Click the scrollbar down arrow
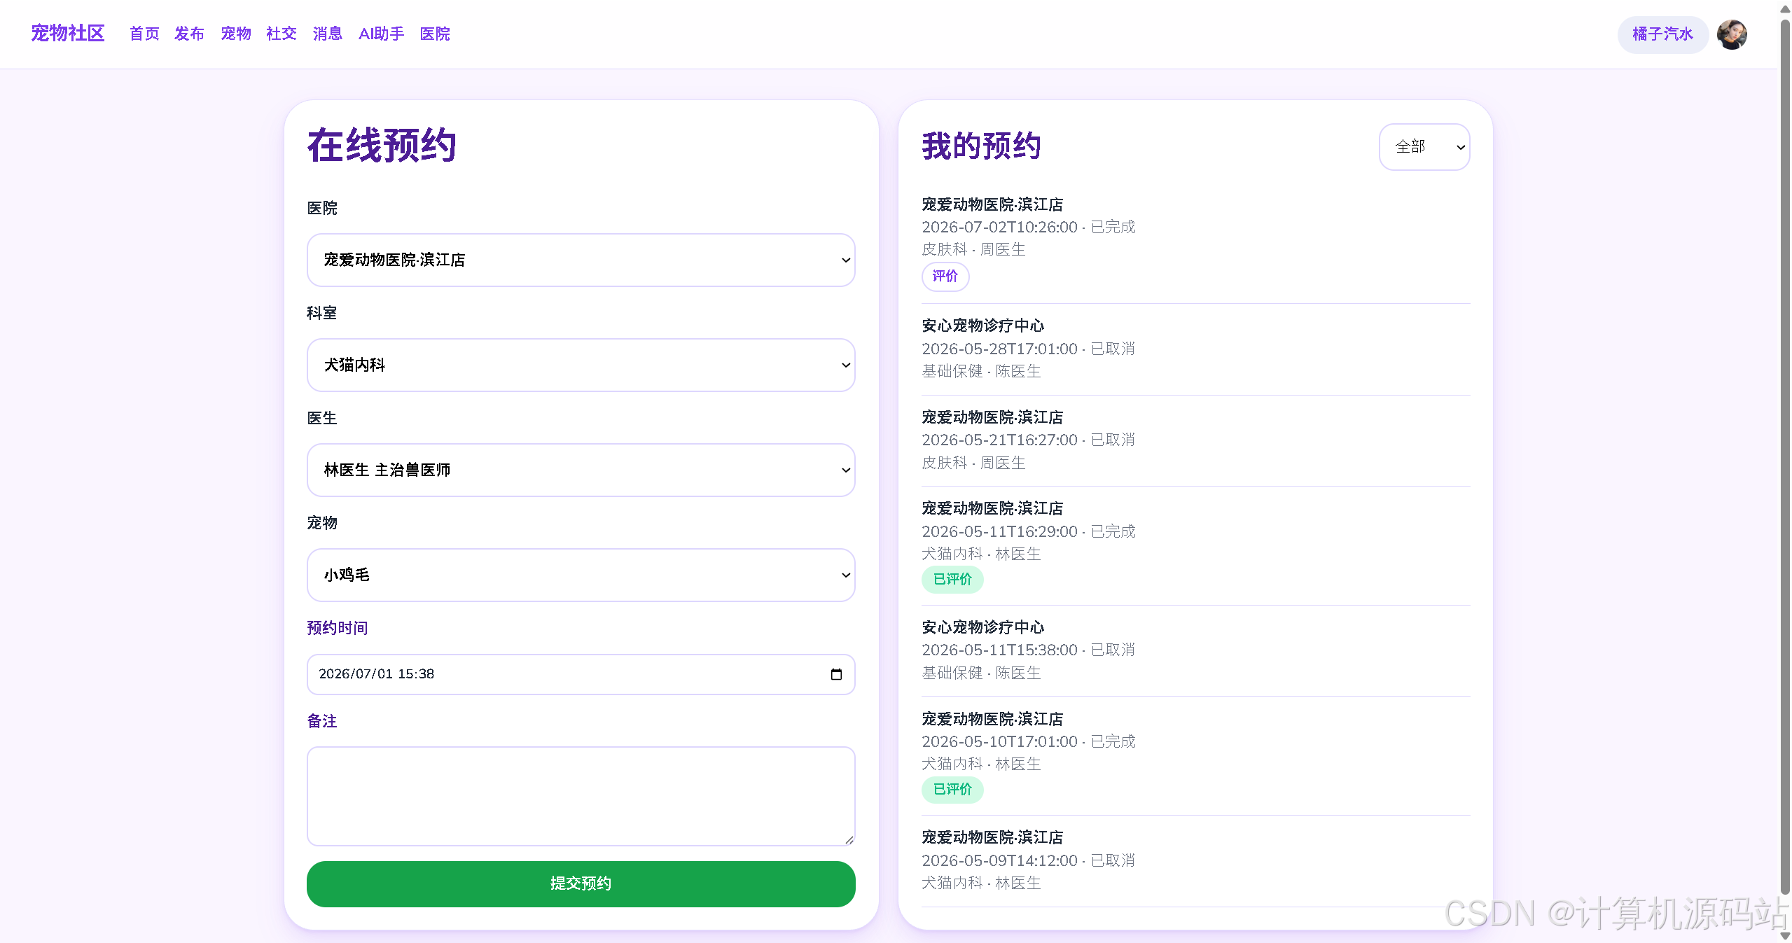This screenshot has width=1792, height=943. 1785,936
